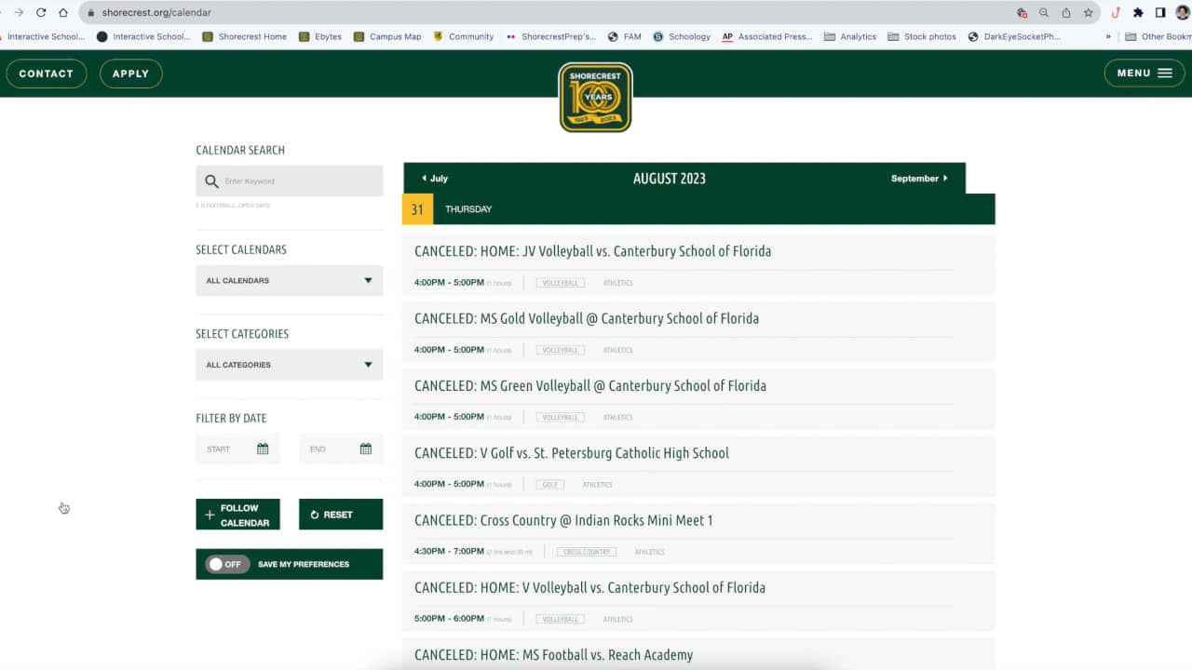
Task: Open the extensions puzzle icon
Action: [x=1138, y=13]
